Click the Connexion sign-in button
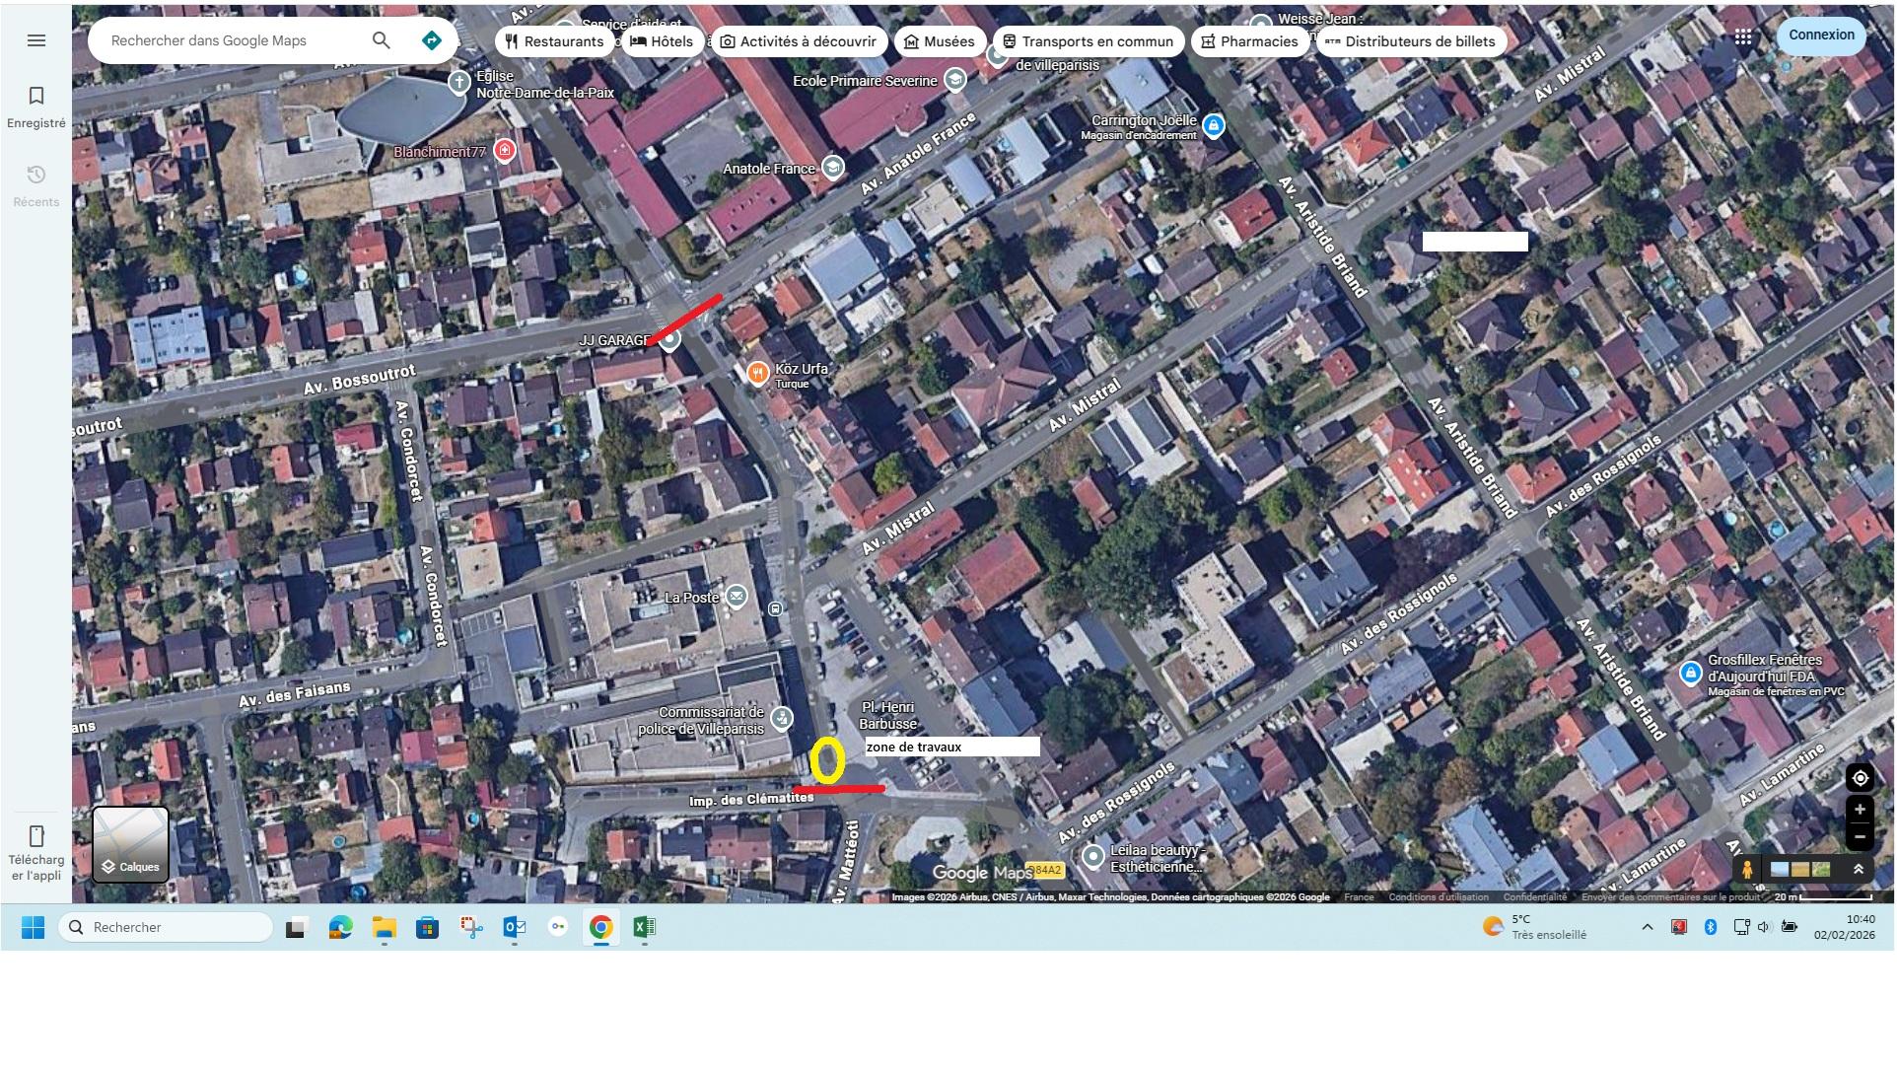This screenshot has height=1069, width=1897. click(1821, 35)
